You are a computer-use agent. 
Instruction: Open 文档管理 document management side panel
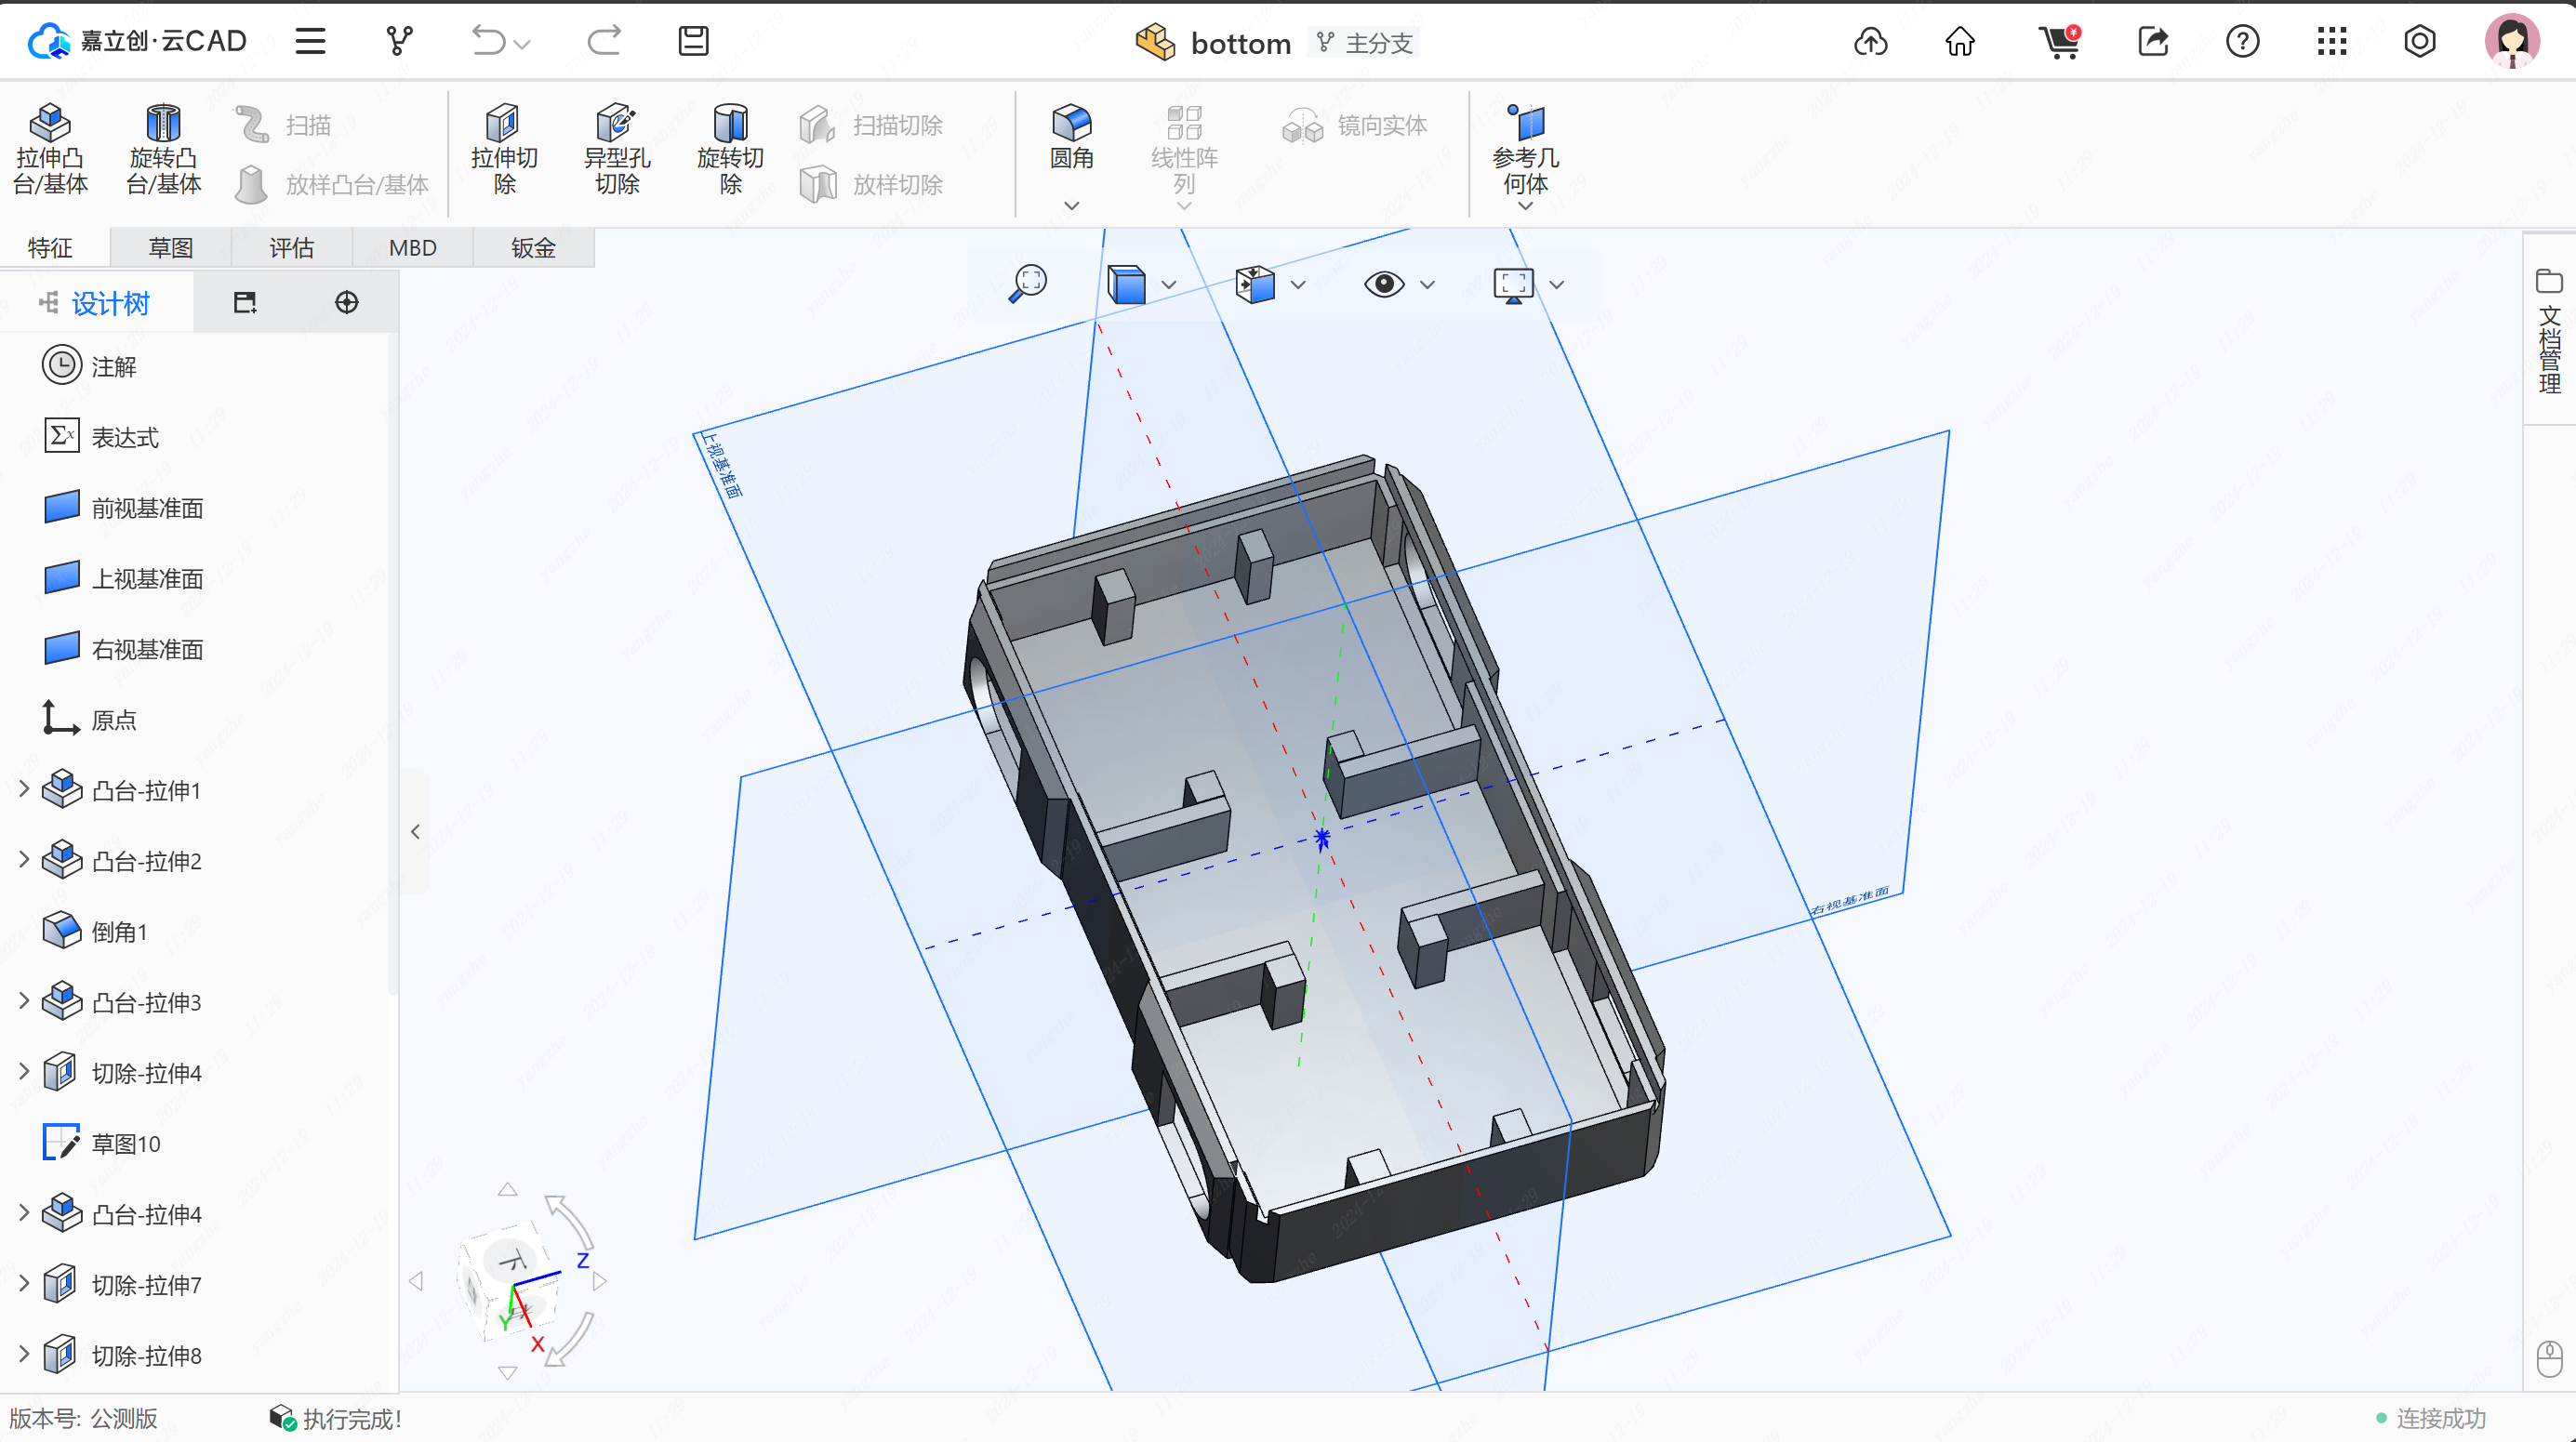(x=2549, y=333)
